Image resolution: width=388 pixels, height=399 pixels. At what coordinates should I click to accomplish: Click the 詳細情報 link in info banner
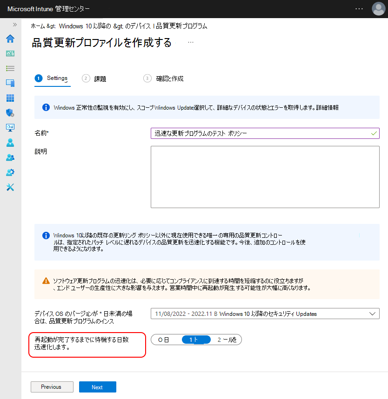328,108
